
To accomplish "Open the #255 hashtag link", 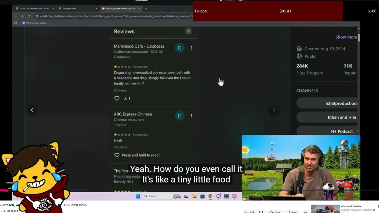I will 83,205.
